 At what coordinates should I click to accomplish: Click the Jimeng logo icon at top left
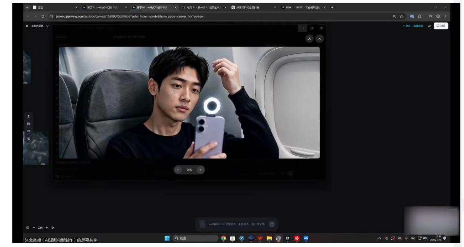(x=27, y=26)
